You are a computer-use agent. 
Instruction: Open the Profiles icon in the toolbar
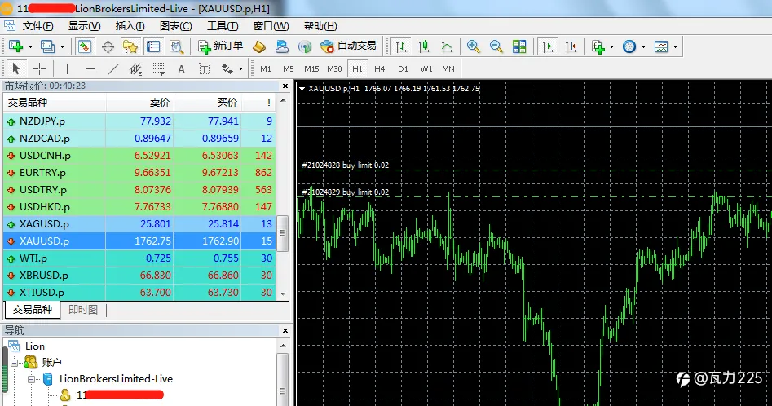pos(48,46)
